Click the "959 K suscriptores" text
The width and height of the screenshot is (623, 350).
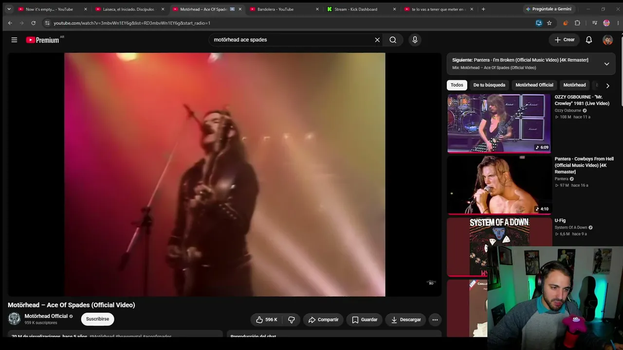pyautogui.click(x=41, y=323)
